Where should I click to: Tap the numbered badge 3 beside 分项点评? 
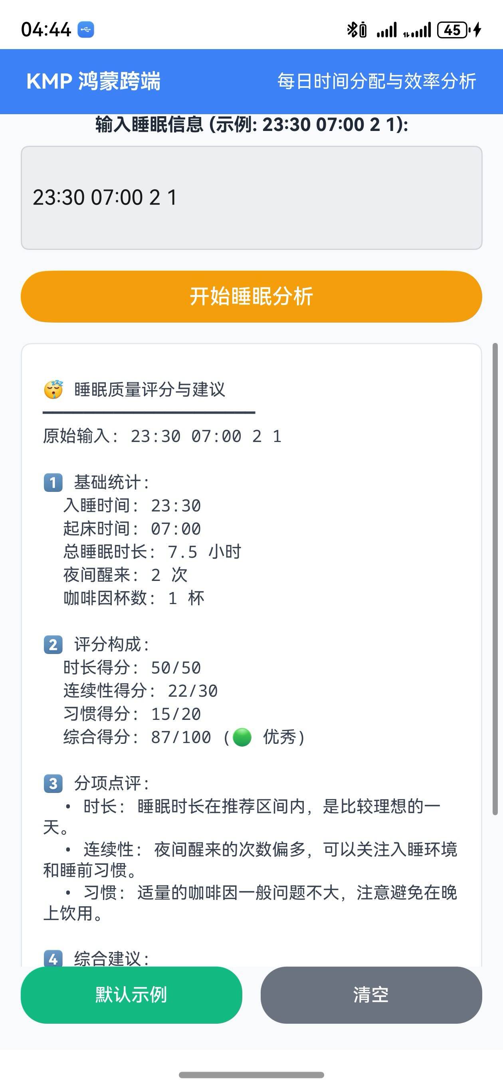52,782
